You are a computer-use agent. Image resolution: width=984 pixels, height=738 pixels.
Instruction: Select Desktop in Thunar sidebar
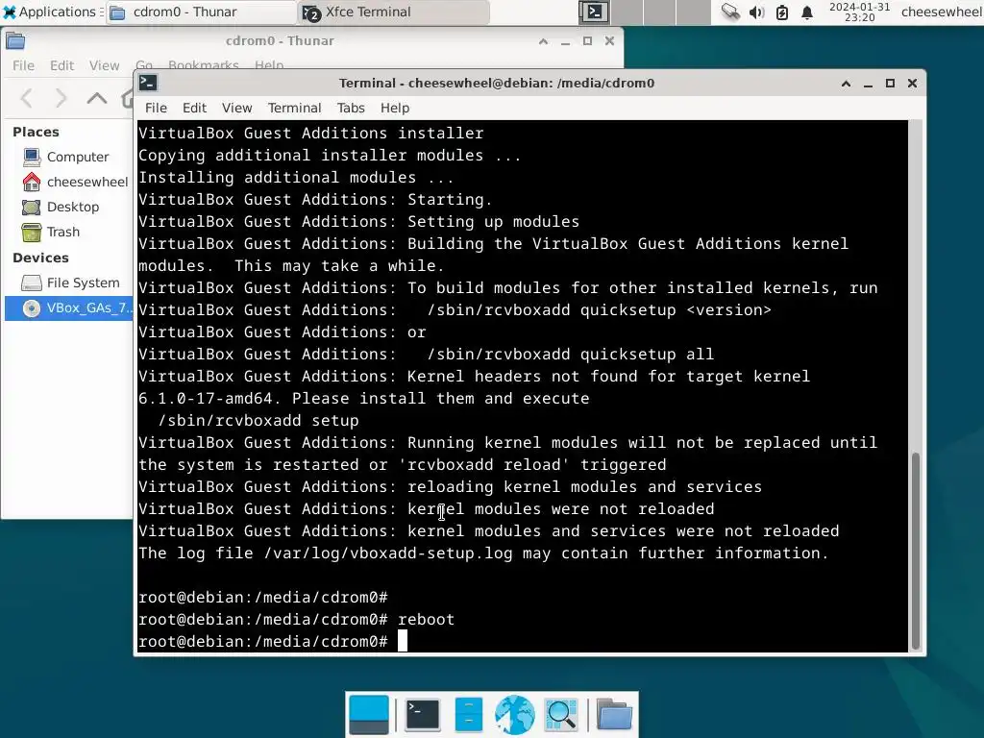68,208
